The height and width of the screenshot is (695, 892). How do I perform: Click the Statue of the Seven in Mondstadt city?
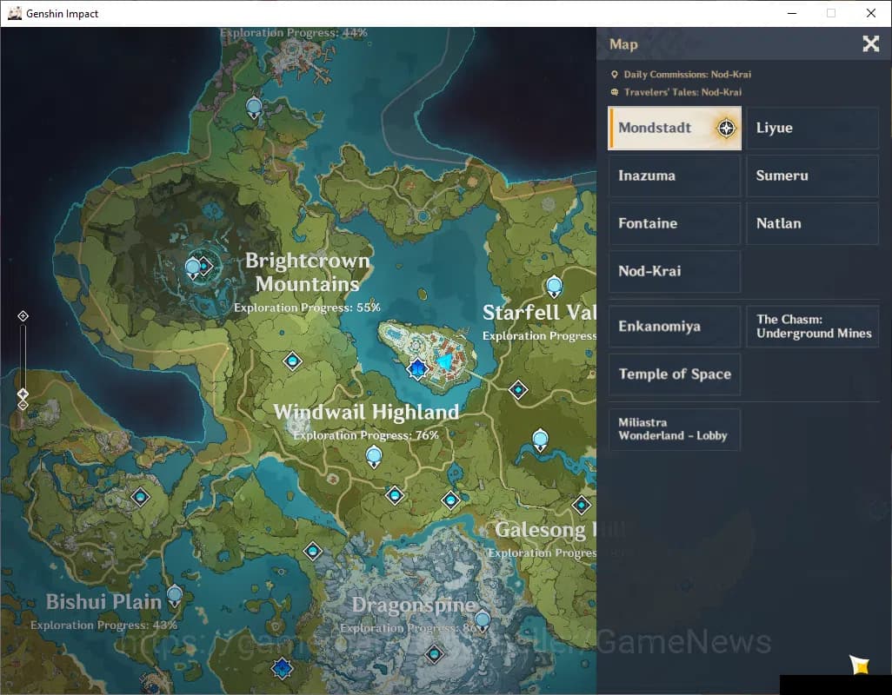(x=417, y=369)
